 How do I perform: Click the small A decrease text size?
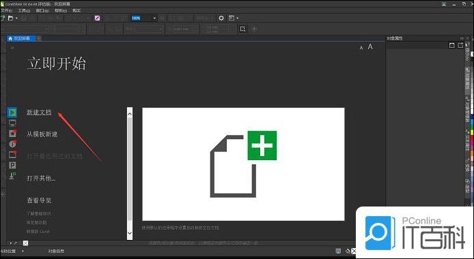click(x=361, y=48)
